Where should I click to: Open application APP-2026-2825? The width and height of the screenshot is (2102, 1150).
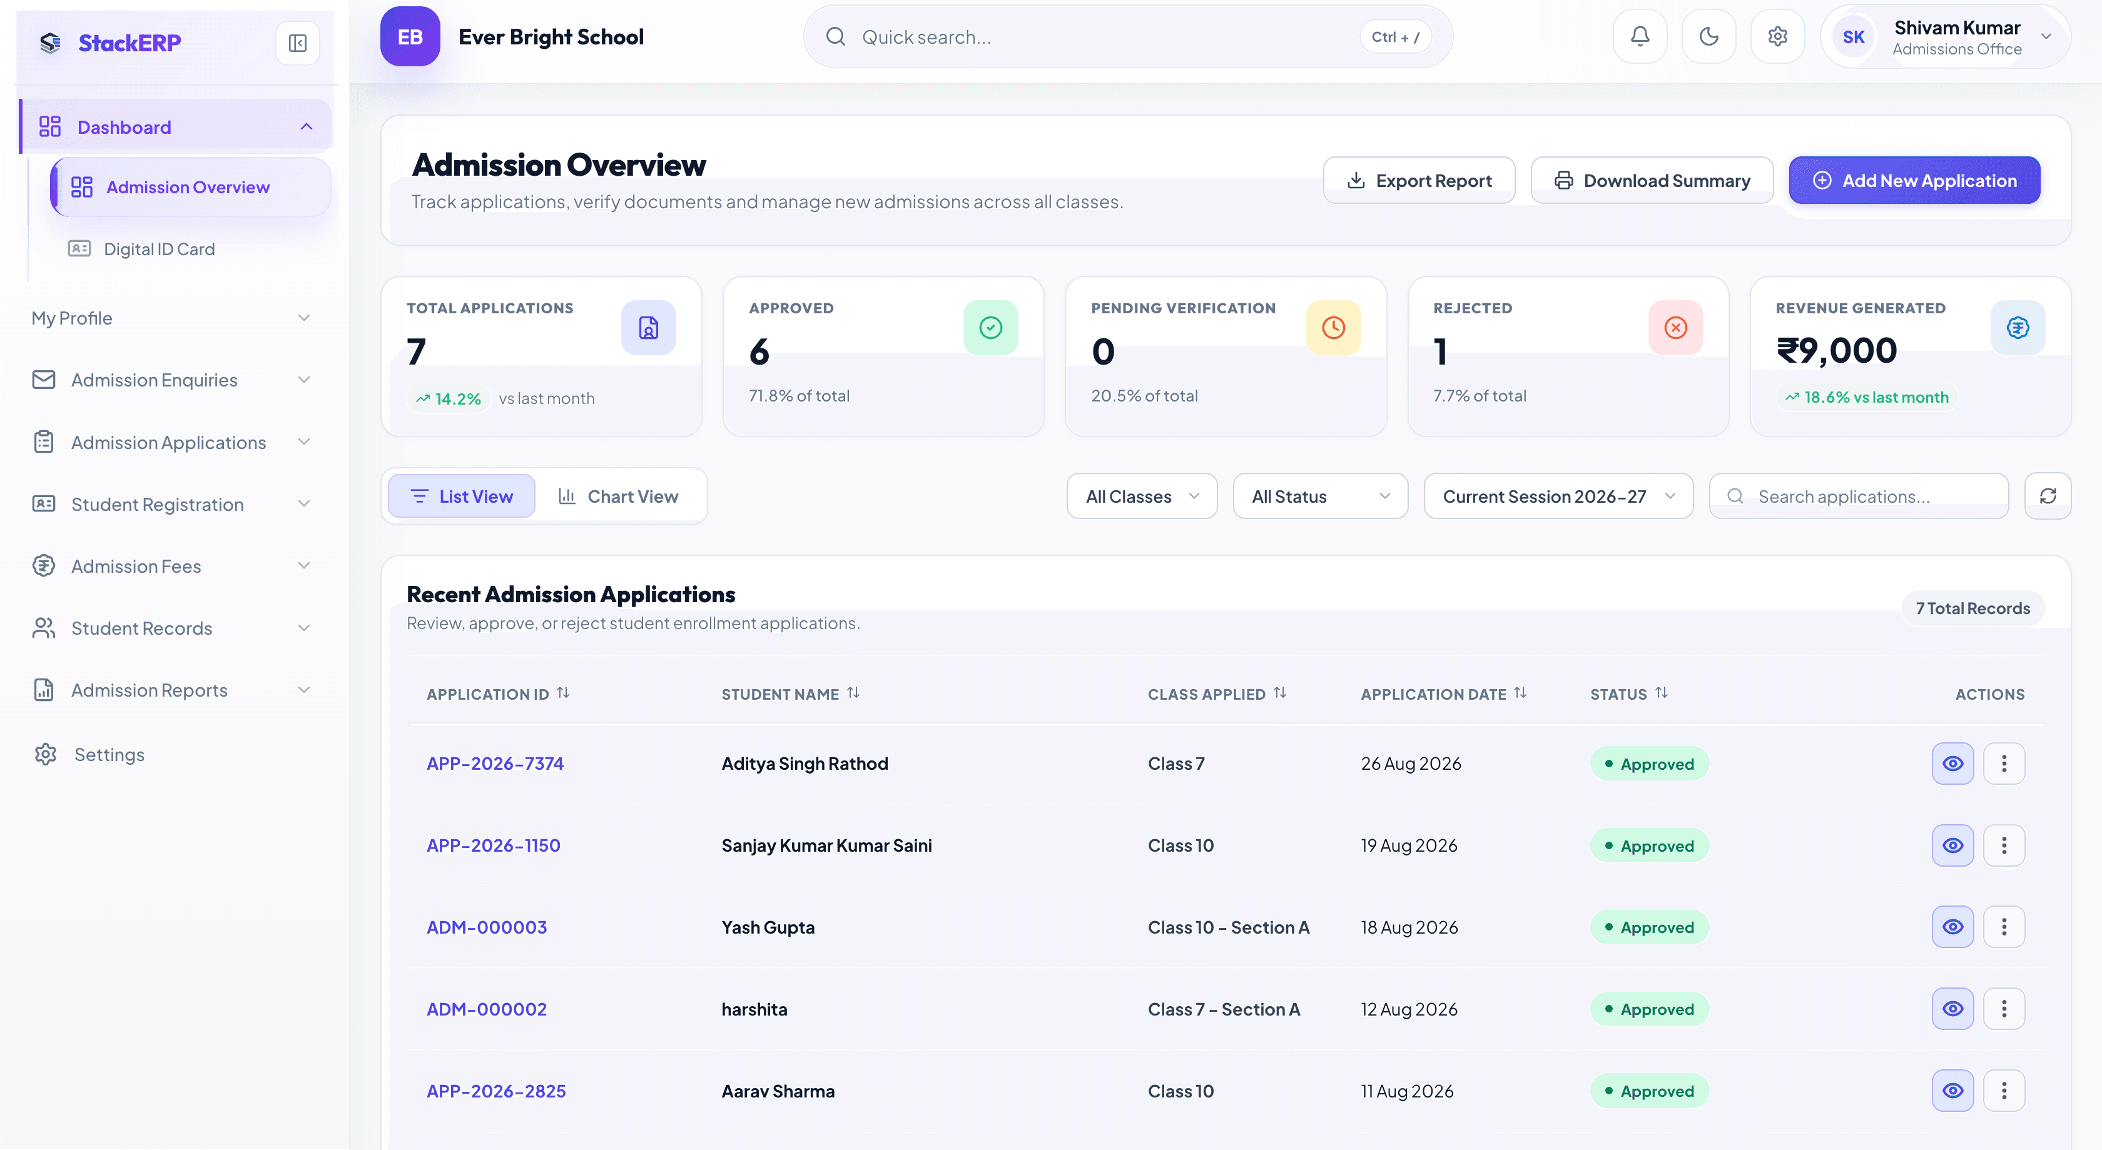point(496,1091)
